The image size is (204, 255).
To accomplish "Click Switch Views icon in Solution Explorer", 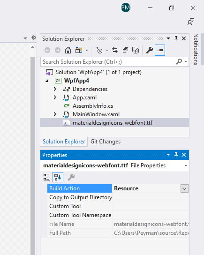I will (79, 50).
